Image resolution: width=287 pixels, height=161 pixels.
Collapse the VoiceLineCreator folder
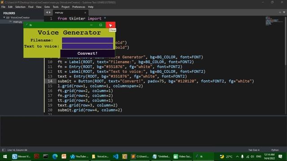[x=4, y=17]
